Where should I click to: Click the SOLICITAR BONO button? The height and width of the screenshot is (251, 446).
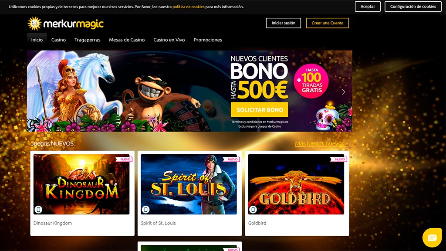260,110
